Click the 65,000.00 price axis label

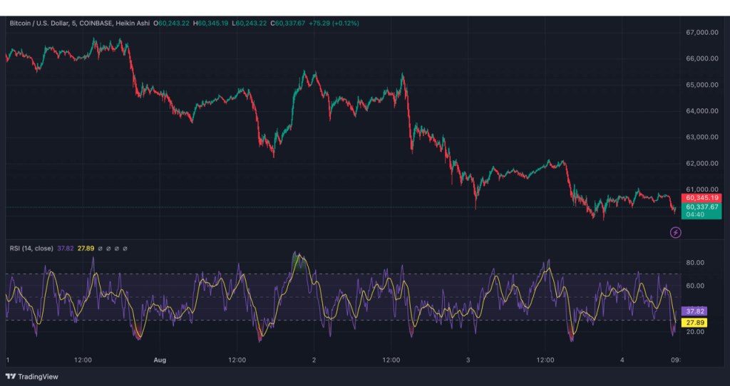701,85
